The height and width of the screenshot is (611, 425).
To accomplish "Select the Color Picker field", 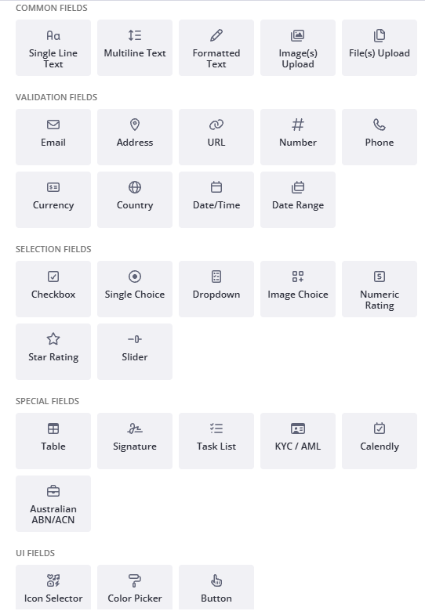I will [x=135, y=587].
